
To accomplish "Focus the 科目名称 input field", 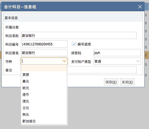I will pyautogui.click(x=79, y=35).
